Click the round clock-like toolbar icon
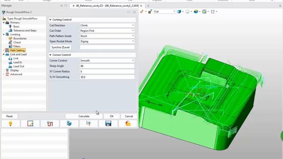Image resolution: width=283 pixels, height=159 pixels. coord(187,11)
